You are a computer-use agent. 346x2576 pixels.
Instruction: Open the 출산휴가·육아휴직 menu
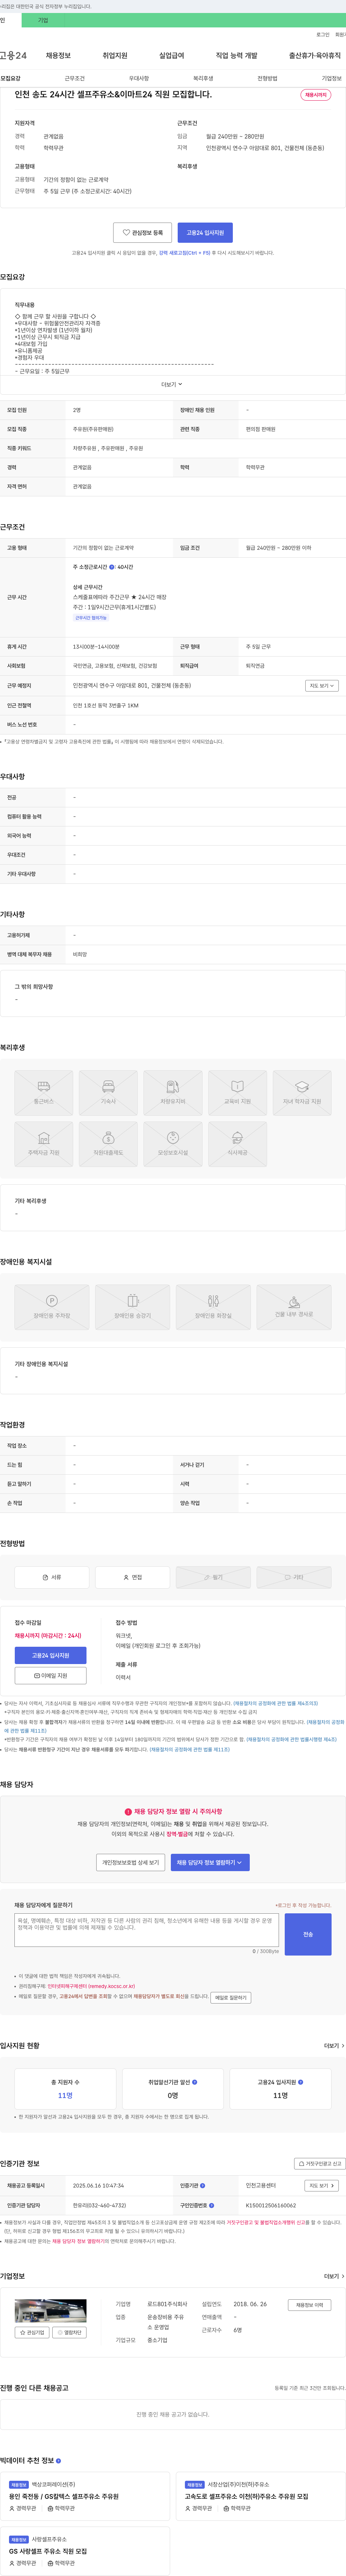(x=315, y=56)
